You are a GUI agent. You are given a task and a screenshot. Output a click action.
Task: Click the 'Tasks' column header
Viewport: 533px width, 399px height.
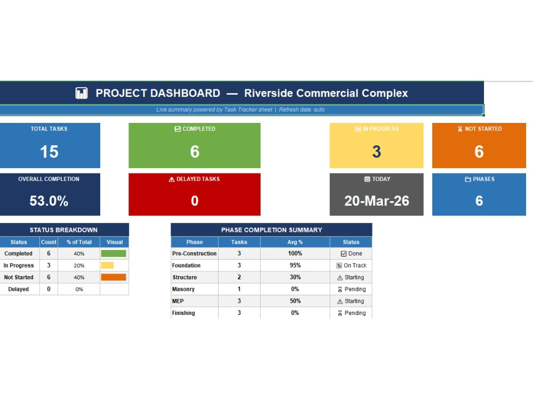(239, 242)
